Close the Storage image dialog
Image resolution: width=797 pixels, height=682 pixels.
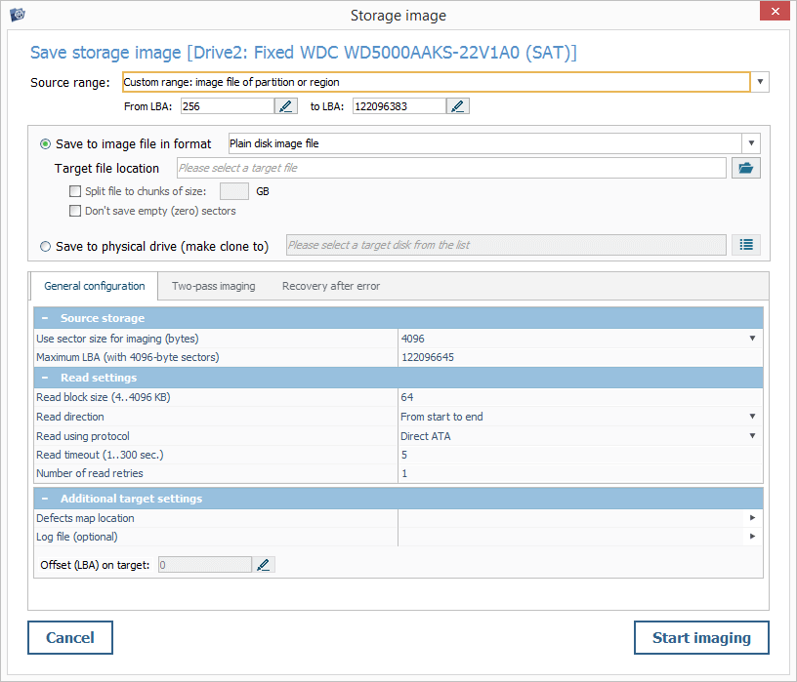coord(775,11)
